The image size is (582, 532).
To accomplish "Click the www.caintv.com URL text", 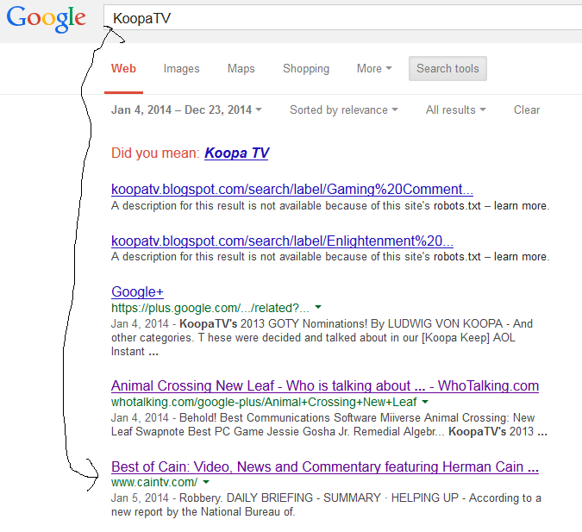I will coord(154,482).
